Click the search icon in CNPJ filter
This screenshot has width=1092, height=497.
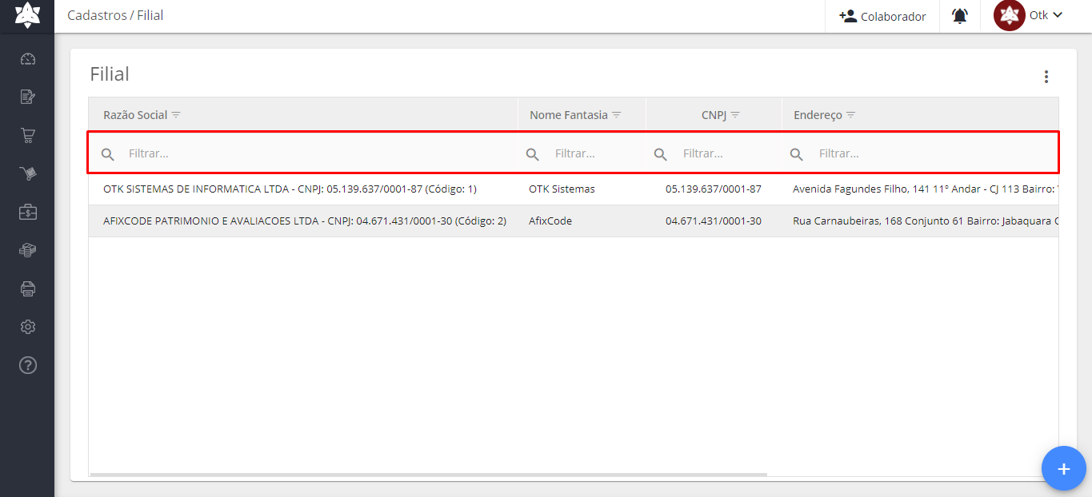(x=660, y=154)
